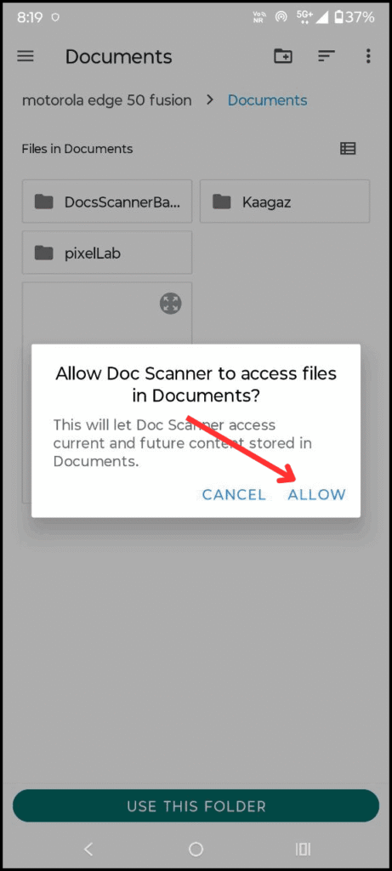Tap the battery indicator in status bar
Image resolution: width=392 pixels, height=871 pixels.
point(355,17)
